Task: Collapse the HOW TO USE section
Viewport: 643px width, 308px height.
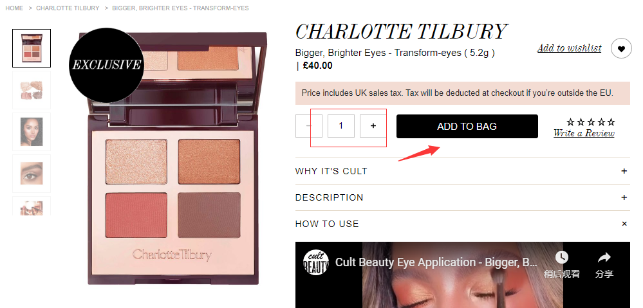Action: tap(462, 224)
